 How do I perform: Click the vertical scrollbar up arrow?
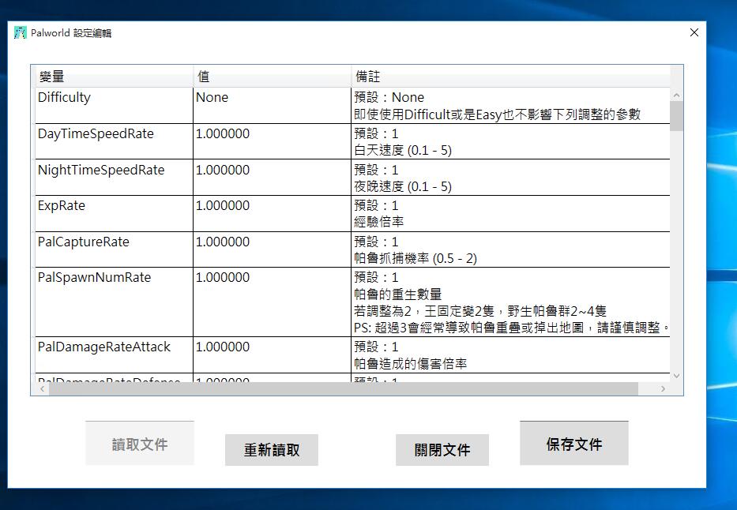tap(676, 95)
